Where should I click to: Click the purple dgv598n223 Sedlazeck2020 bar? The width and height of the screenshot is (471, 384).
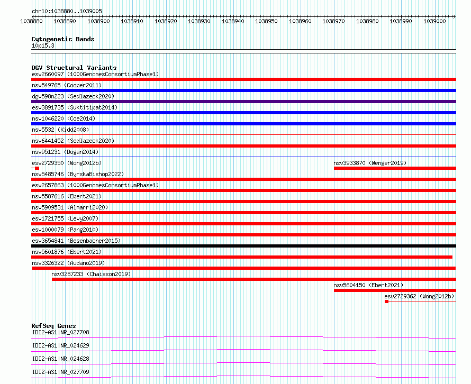243,102
